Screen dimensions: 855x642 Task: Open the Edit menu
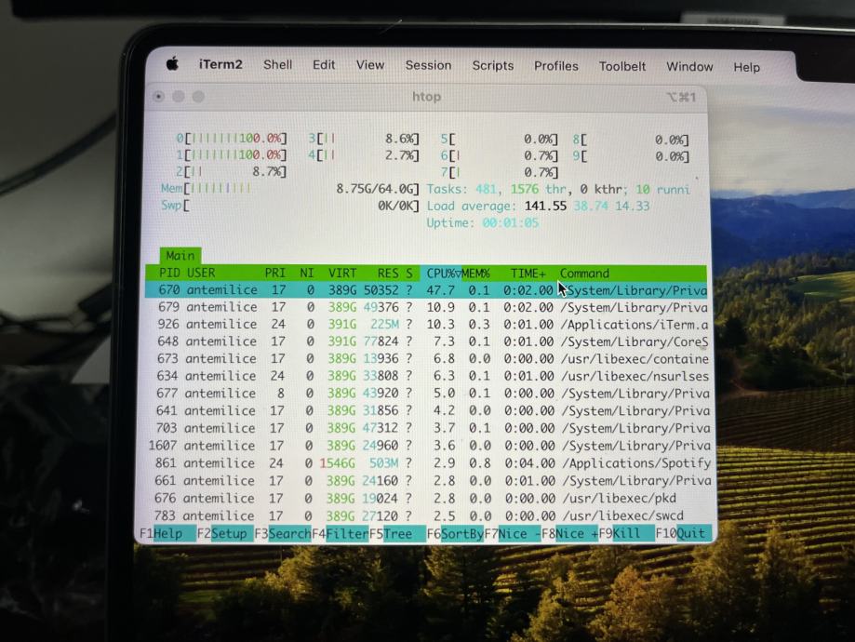point(324,65)
